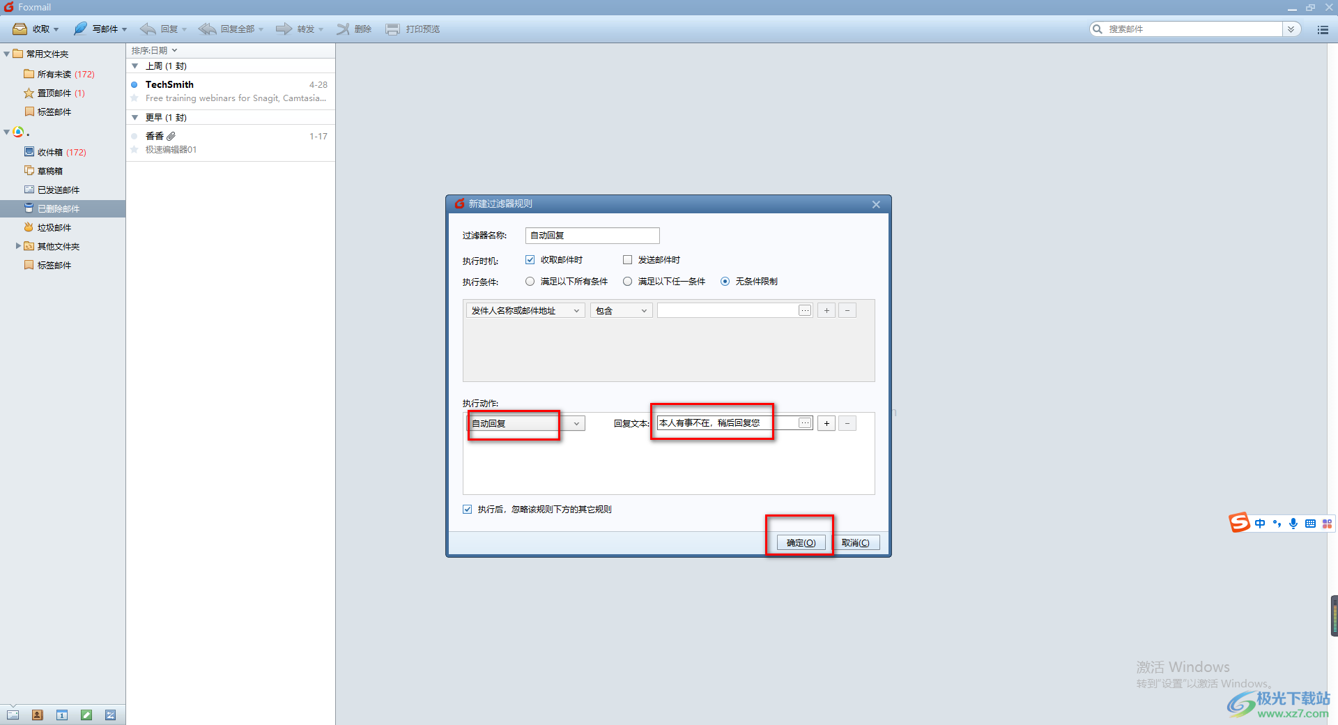This screenshot has height=725, width=1338.
Task: Open the hamburger menu icon at top right
Action: 1323,29
